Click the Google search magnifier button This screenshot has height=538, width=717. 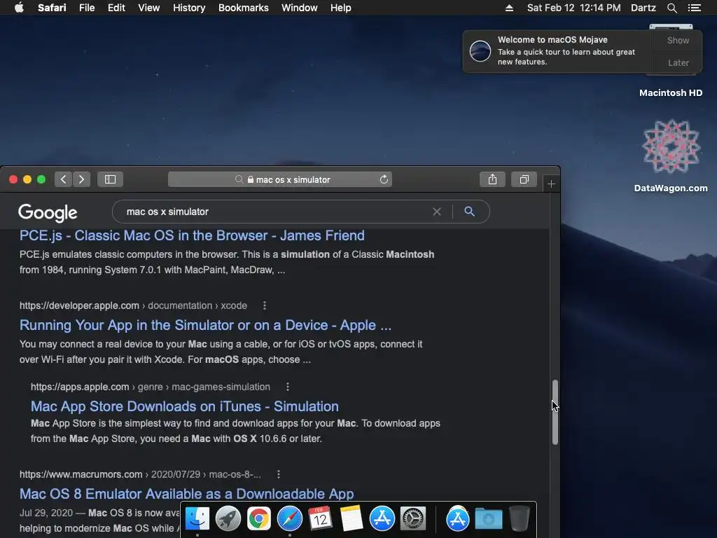point(469,212)
